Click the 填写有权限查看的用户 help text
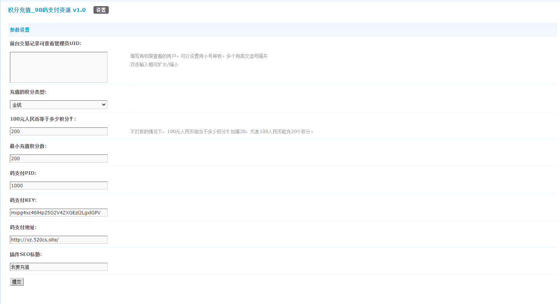 tap(199, 56)
